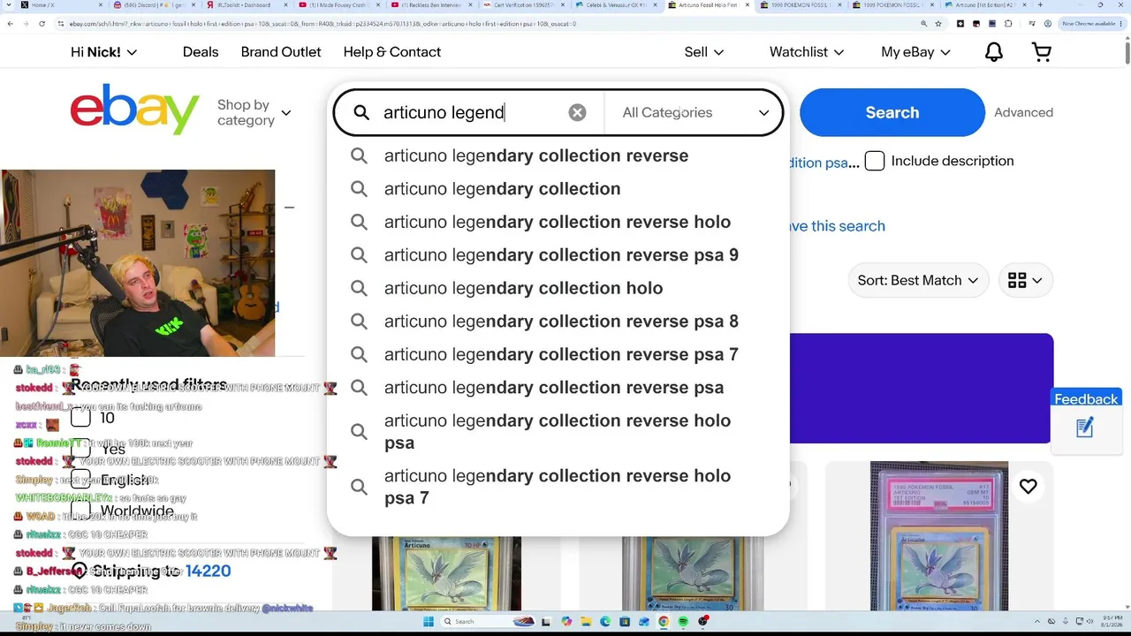
Task: Expand the My eBay dropdown
Action: [x=915, y=52]
